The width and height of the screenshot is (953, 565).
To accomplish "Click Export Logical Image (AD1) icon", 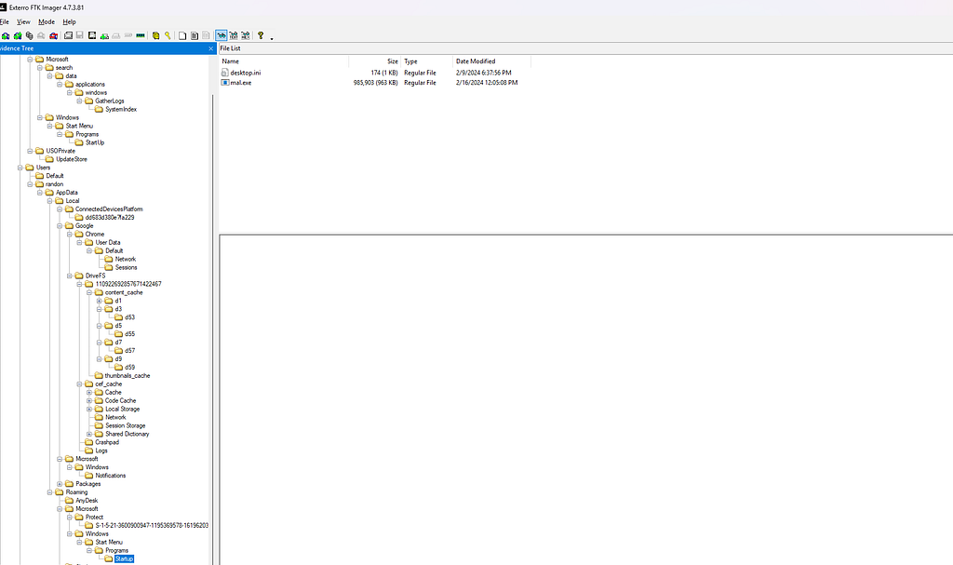I will click(x=92, y=35).
